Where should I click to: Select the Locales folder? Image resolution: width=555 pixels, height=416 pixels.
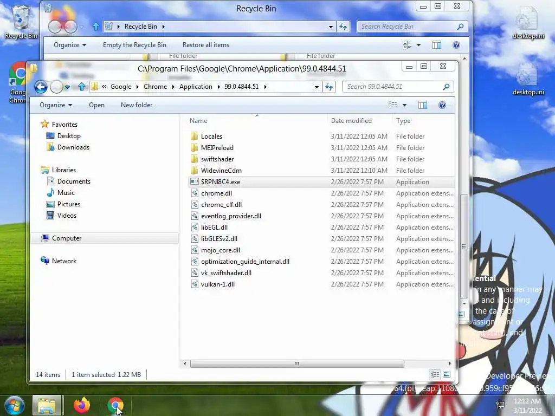[212, 136]
